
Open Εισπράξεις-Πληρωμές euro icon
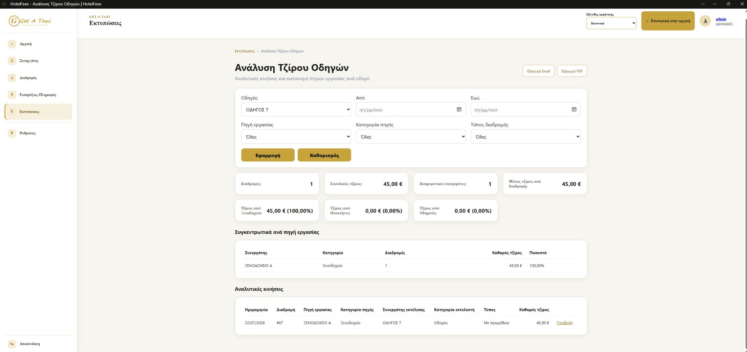(x=12, y=95)
